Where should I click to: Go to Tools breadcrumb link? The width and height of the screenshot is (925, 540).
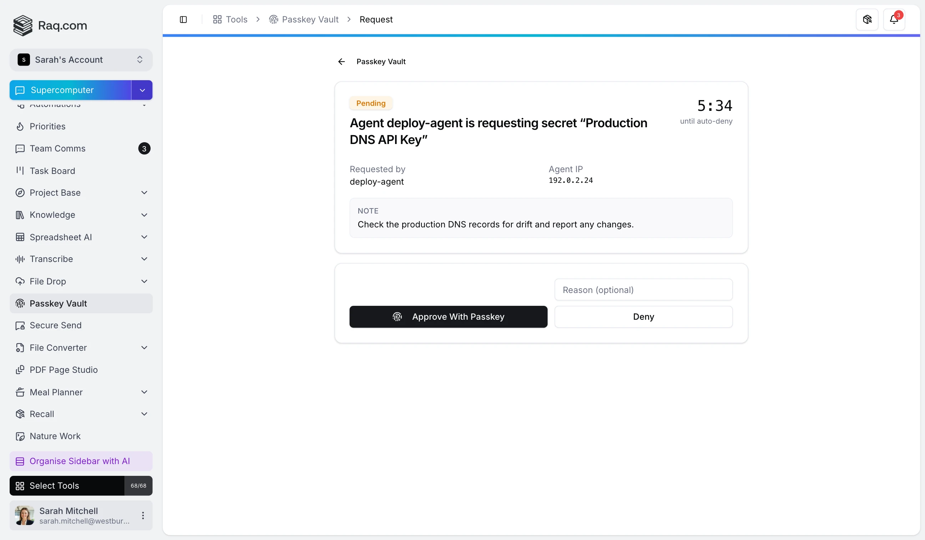coord(231,20)
